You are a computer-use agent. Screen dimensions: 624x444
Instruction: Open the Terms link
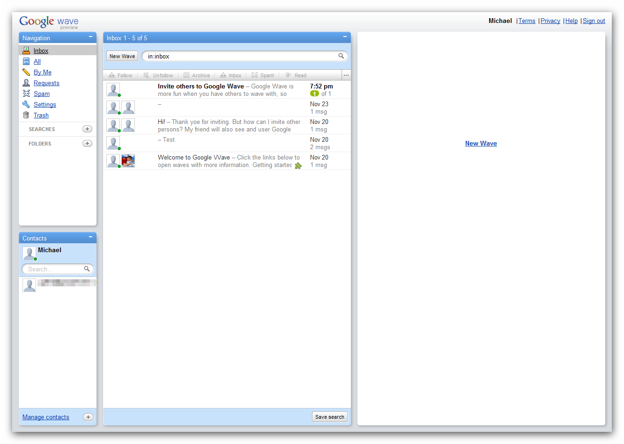point(527,21)
